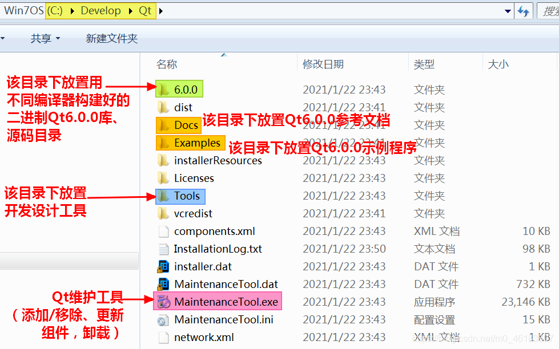Click the installer.dat file icon

point(163,266)
